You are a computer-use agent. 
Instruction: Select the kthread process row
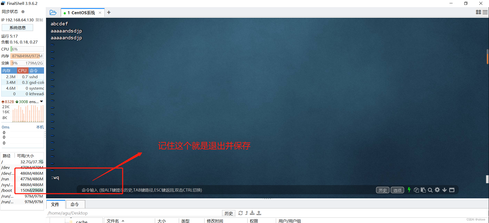(23, 94)
